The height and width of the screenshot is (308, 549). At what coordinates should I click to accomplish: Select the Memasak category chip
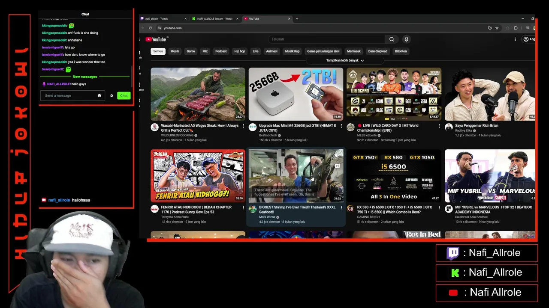[354, 51]
